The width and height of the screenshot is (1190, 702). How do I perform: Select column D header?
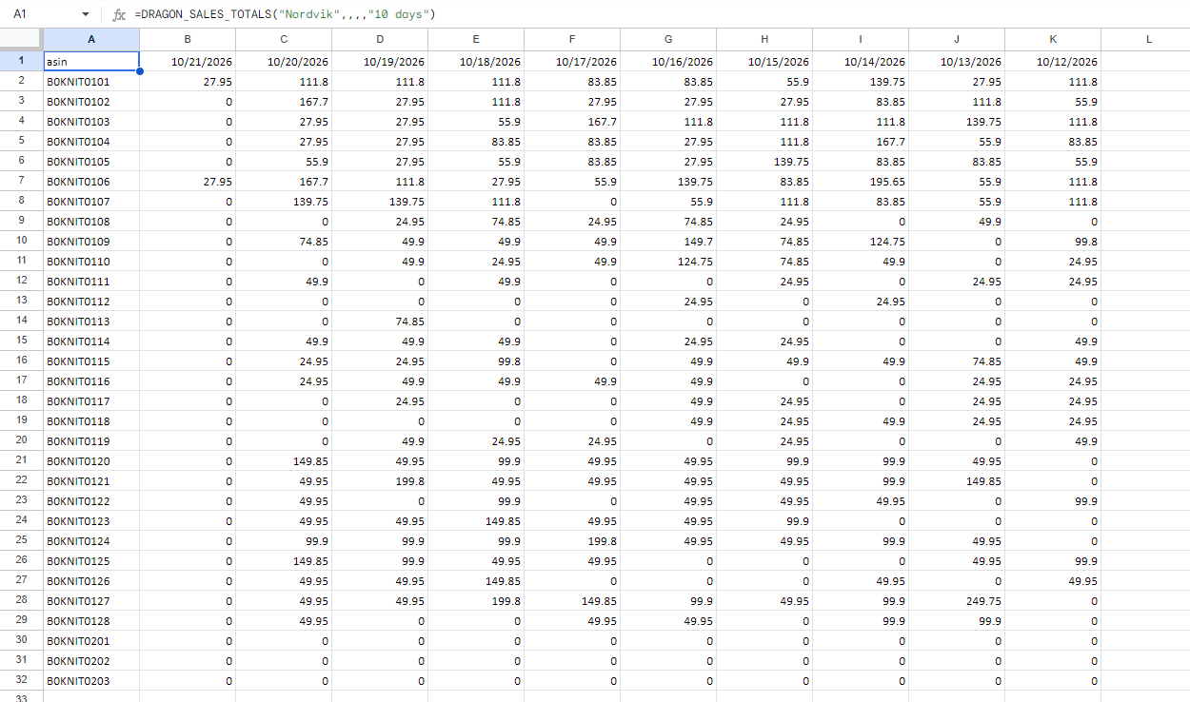(x=380, y=39)
